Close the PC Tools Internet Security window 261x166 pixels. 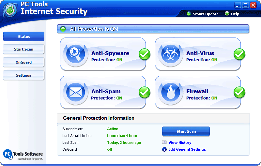253,5
